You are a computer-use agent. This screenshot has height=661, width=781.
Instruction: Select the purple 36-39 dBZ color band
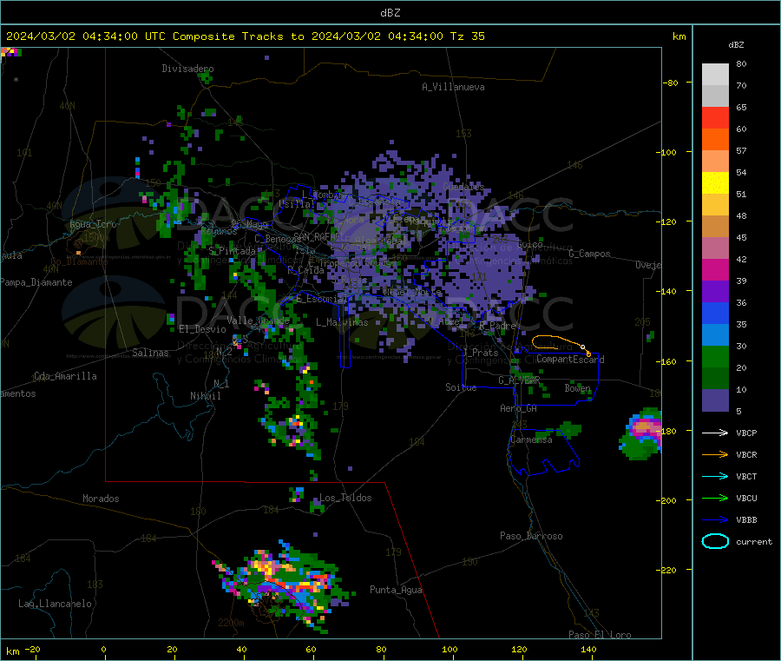[x=715, y=292]
